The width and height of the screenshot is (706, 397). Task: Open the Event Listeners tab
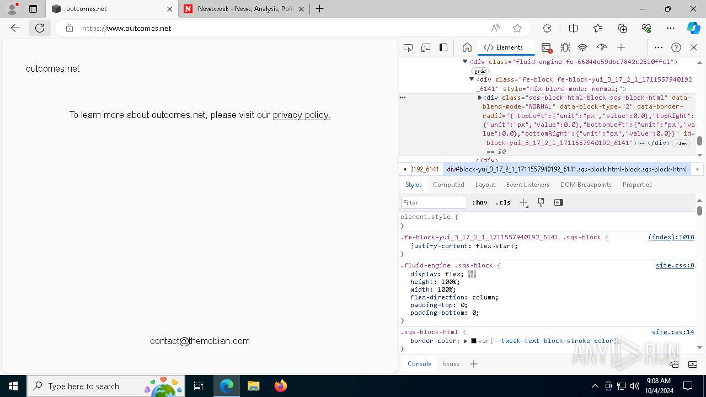528,185
